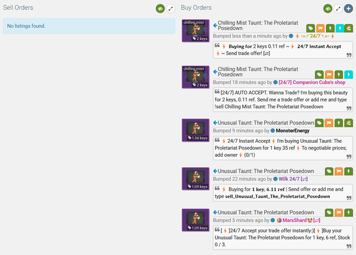356x255 pixels.
Task: Click green lightning icon on Companion Cube's shop listing
Action: [x=339, y=74]
